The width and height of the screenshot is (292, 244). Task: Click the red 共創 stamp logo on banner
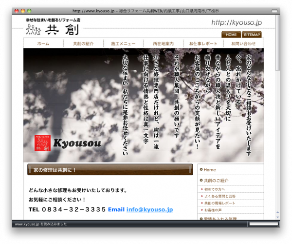pyautogui.click(x=42, y=143)
